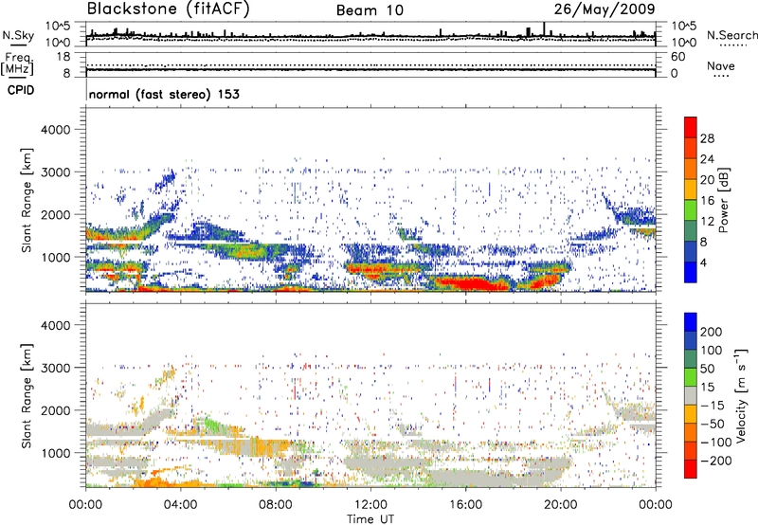The image size is (758, 525).
Task: Pick the light green Velocity segment between 15 and 50
Action: (691, 377)
